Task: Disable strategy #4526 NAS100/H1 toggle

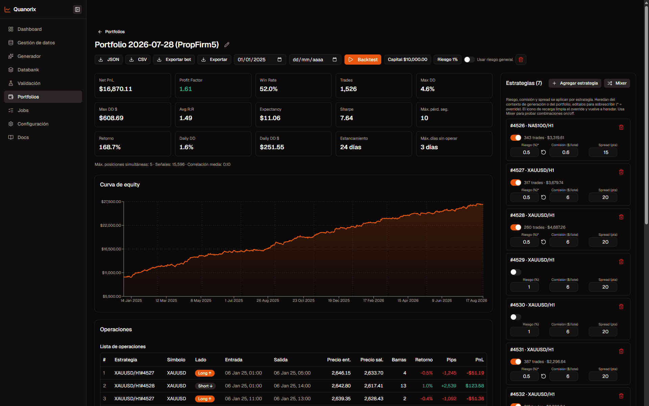Action: (516, 138)
